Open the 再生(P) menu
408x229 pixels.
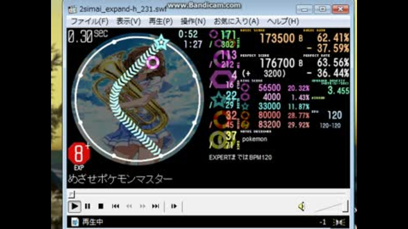[161, 22]
